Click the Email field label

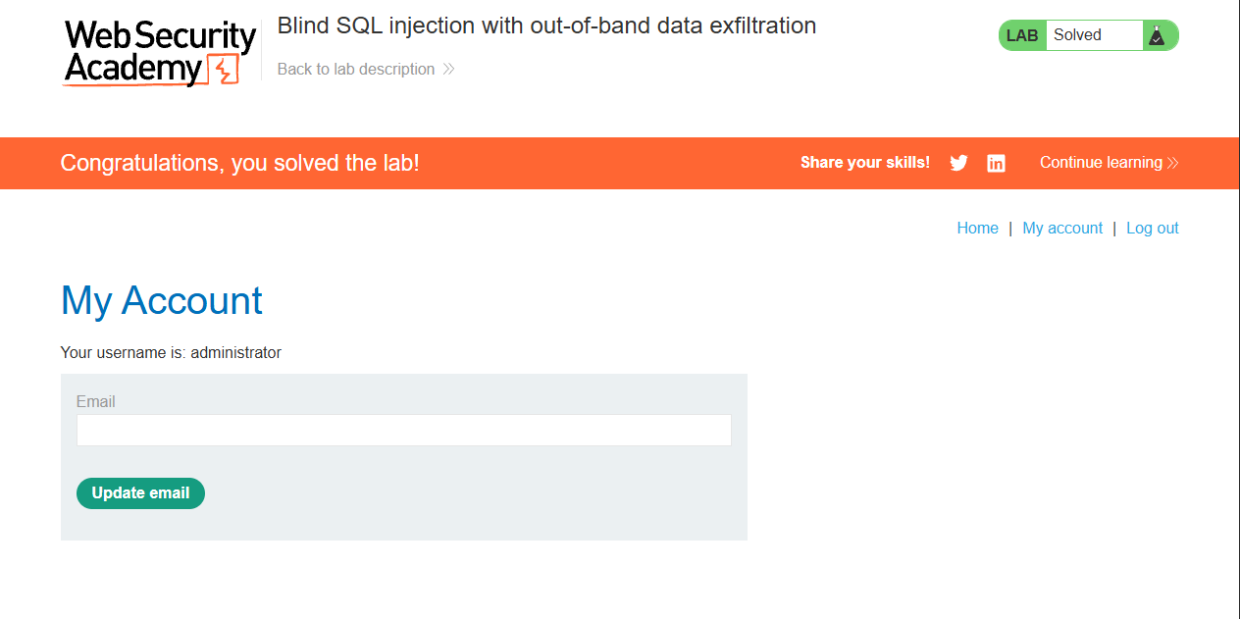(95, 401)
